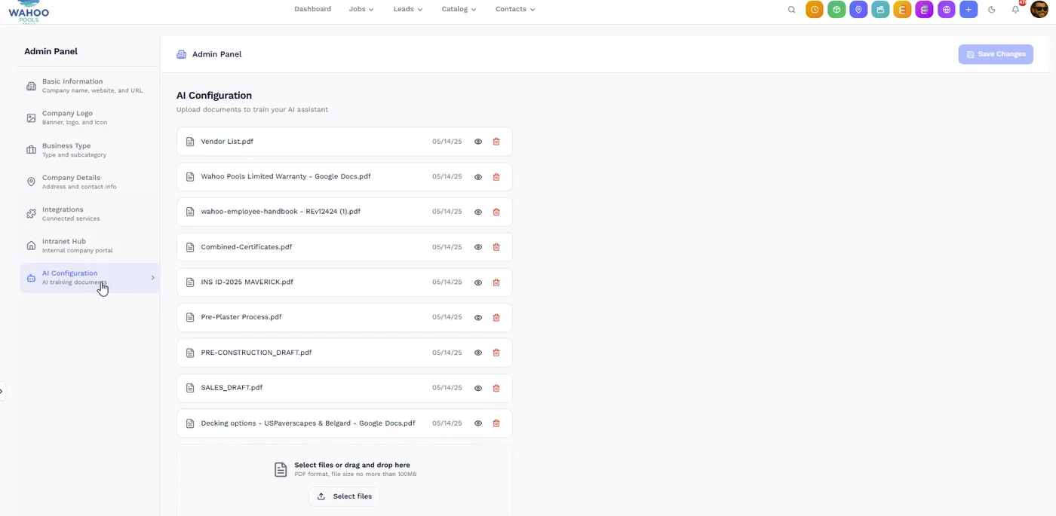Image resolution: width=1056 pixels, height=516 pixels.
Task: Open Basic Information settings
Action: (89, 86)
